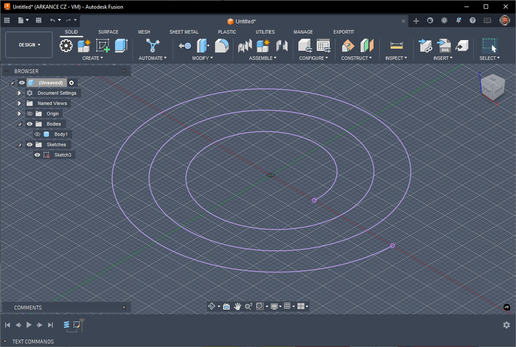Click the Offset Plane construct icon
The width and height of the screenshot is (516, 347).
[x=348, y=46]
